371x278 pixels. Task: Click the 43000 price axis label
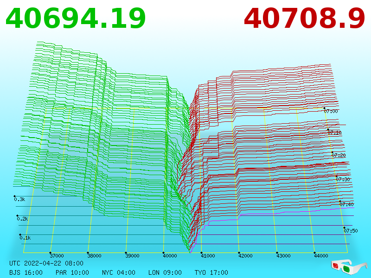click(283, 256)
